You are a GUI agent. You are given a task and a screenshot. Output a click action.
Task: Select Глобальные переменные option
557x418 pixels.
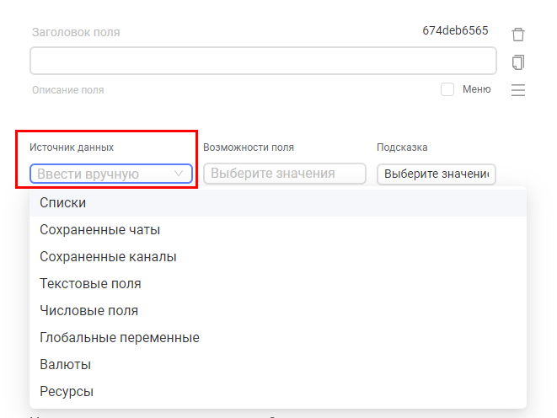coord(120,338)
